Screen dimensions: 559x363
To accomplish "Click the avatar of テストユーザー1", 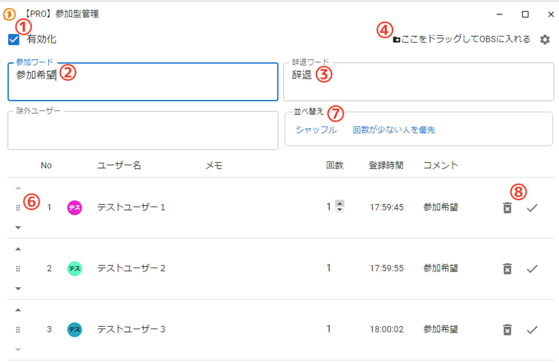I will click(75, 208).
